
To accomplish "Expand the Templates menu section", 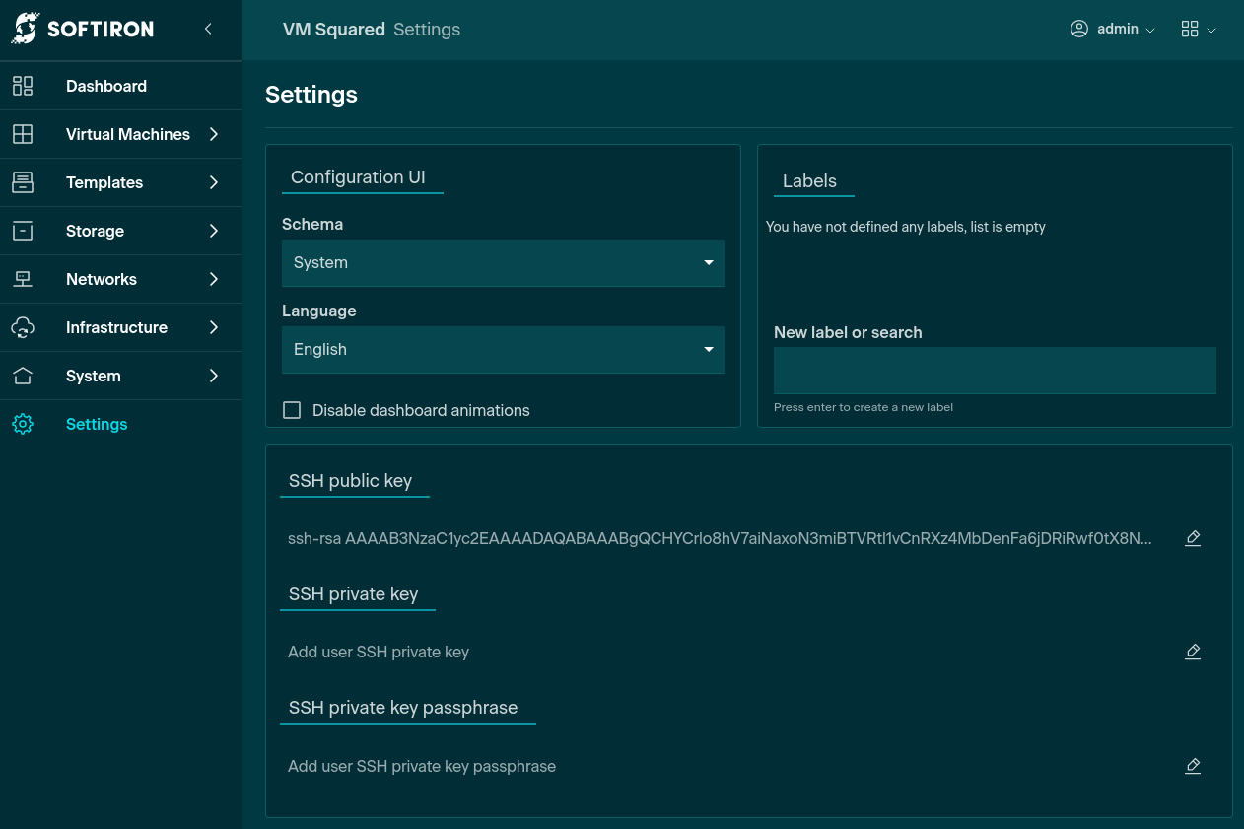I will click(214, 182).
